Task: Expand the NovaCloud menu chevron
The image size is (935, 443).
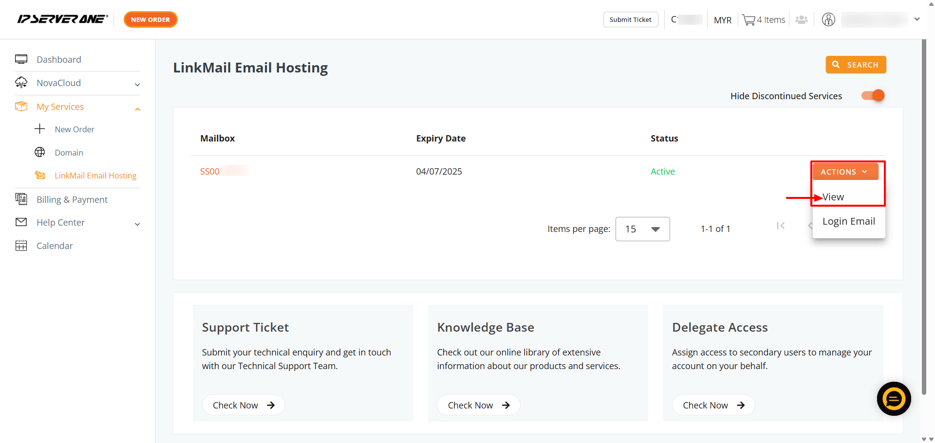Action: 137,85
